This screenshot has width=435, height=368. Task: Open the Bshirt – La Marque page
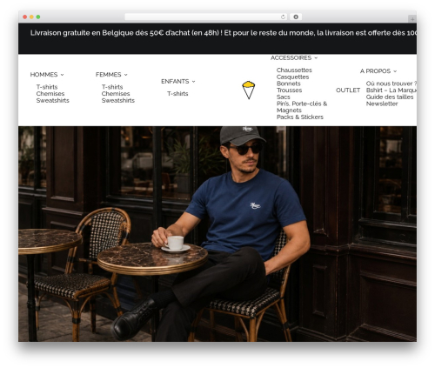(391, 90)
